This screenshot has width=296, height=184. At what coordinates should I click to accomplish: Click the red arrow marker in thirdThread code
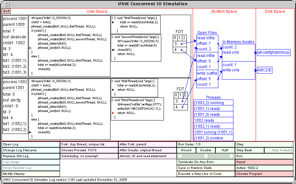[x=113, y=113]
